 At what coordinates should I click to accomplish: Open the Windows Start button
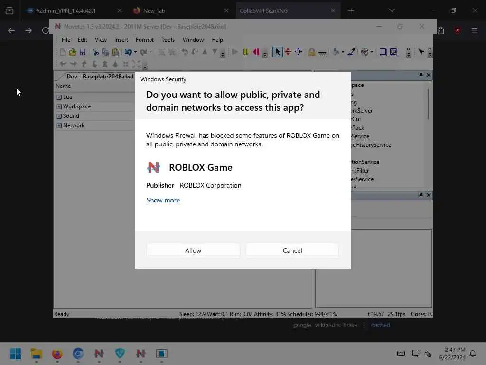(x=16, y=354)
